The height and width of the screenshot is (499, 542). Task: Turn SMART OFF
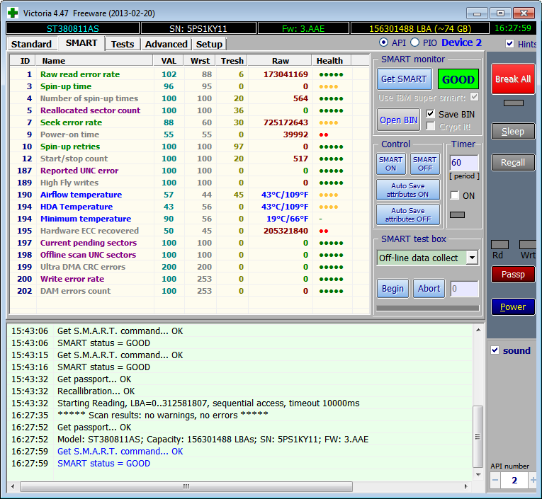[x=425, y=164]
